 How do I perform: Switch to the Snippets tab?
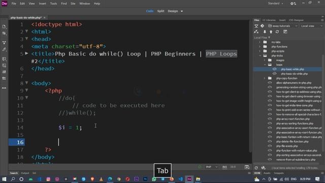279,173
